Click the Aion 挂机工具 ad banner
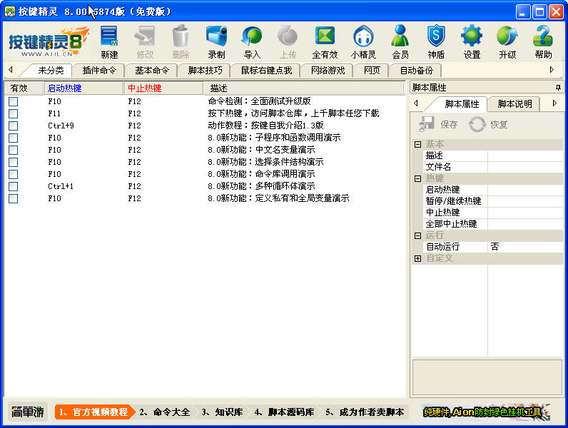Viewport: 568px width, 428px height. click(486, 412)
